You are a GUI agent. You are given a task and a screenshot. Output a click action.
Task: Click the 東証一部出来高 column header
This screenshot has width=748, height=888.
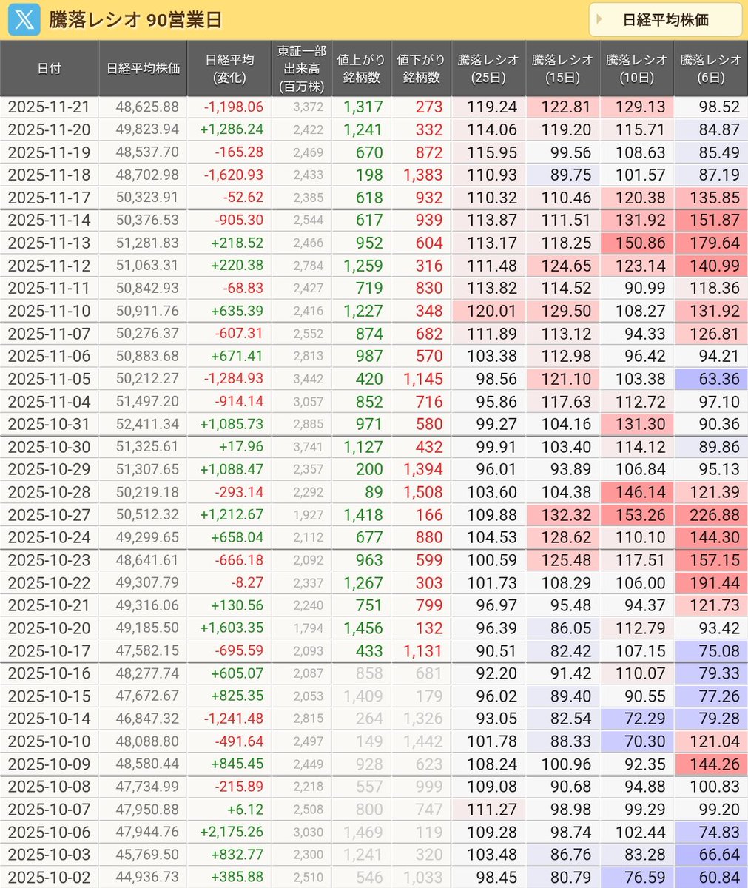tap(301, 68)
